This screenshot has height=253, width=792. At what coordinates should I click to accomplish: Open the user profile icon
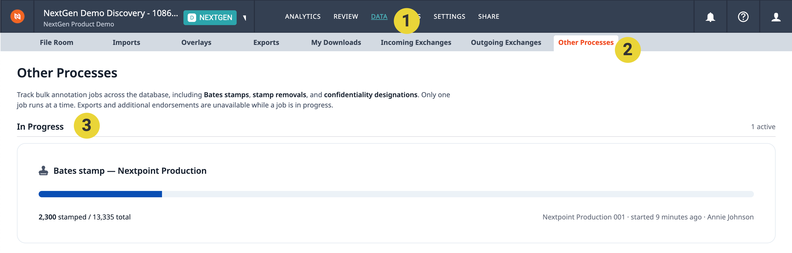click(776, 17)
